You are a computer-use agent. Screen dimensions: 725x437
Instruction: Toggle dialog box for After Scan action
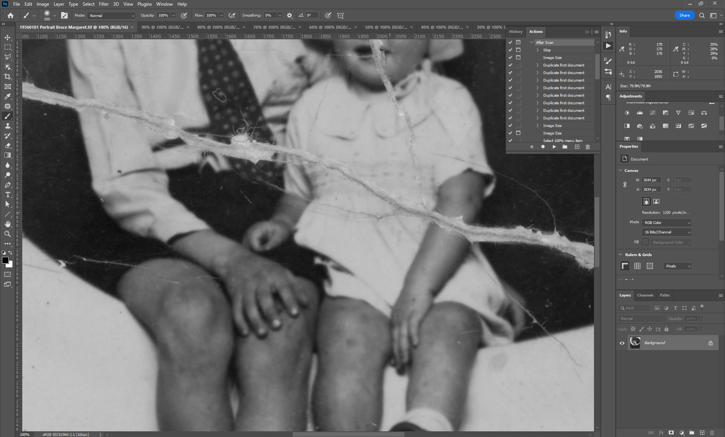[518, 42]
